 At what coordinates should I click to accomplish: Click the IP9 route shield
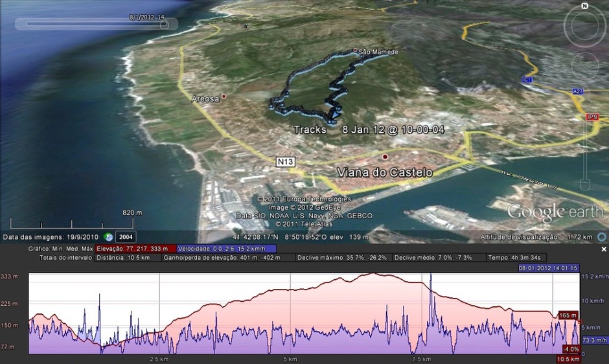[591, 117]
